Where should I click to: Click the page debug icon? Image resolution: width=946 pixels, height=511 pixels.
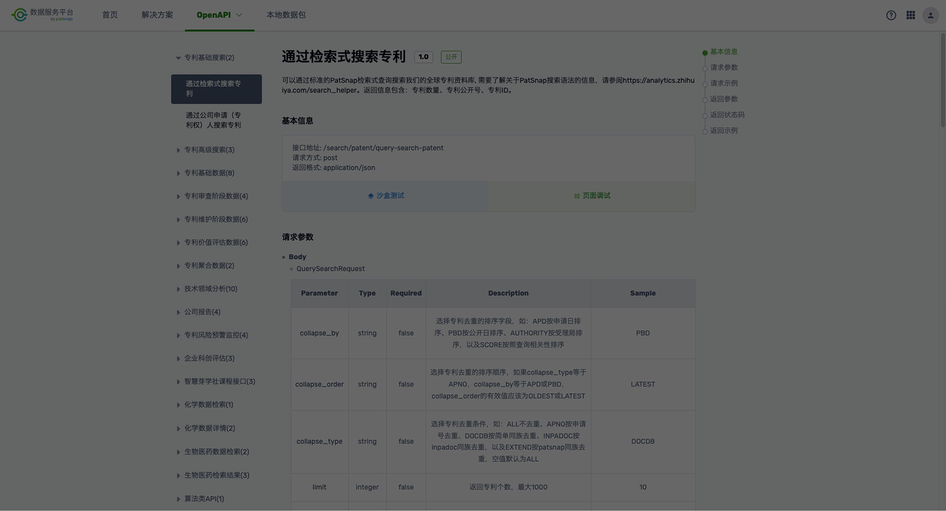pos(577,196)
